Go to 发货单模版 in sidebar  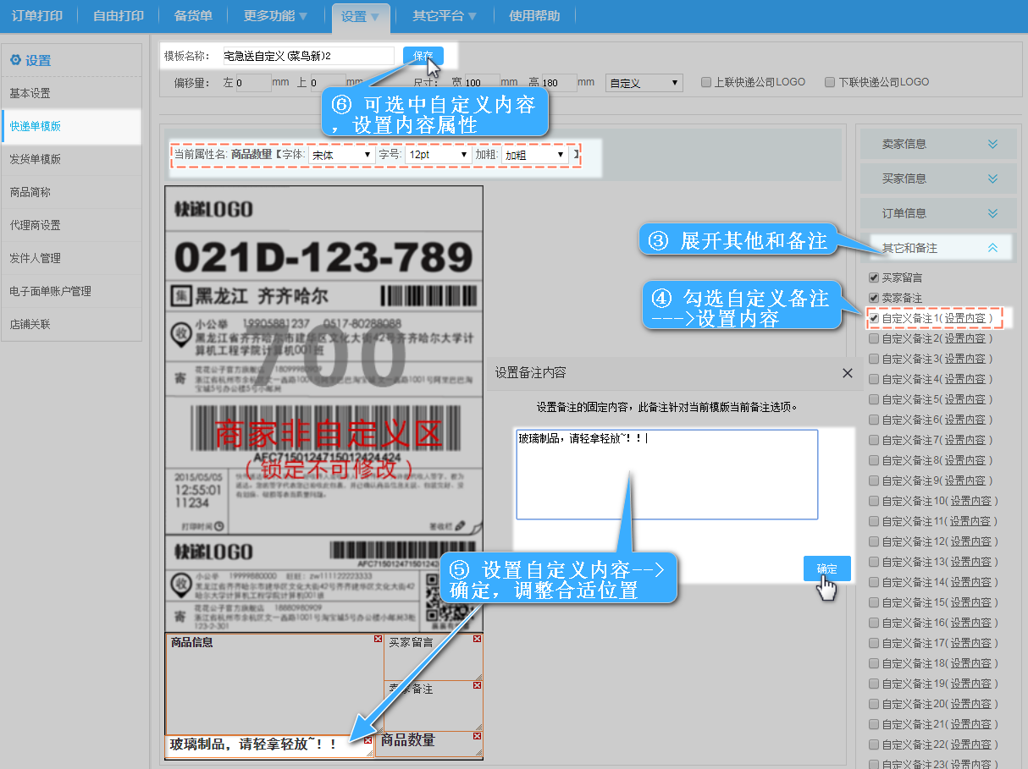(36, 159)
